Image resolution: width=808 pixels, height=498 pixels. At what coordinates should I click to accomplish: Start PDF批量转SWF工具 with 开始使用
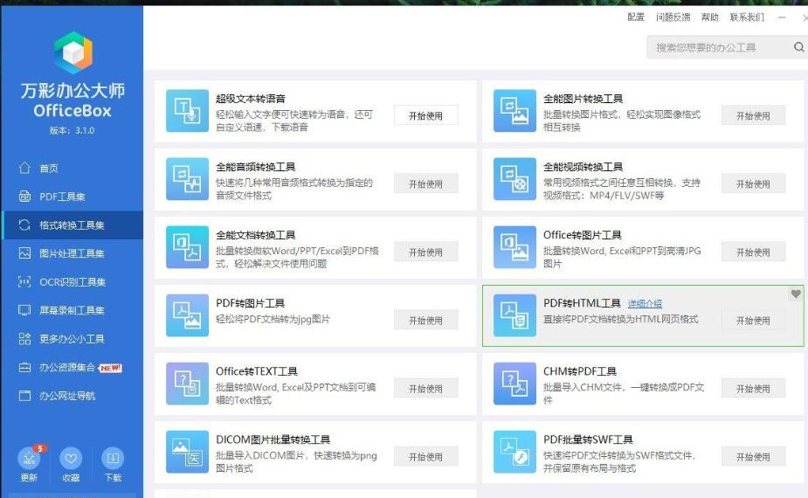(x=753, y=457)
